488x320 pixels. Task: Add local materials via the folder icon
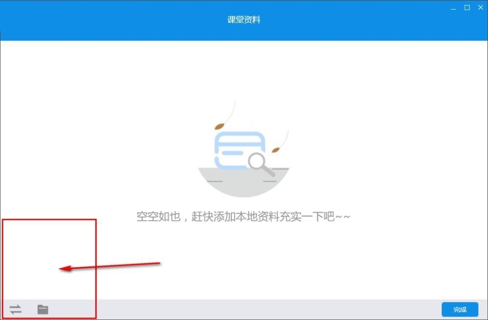[43, 309]
